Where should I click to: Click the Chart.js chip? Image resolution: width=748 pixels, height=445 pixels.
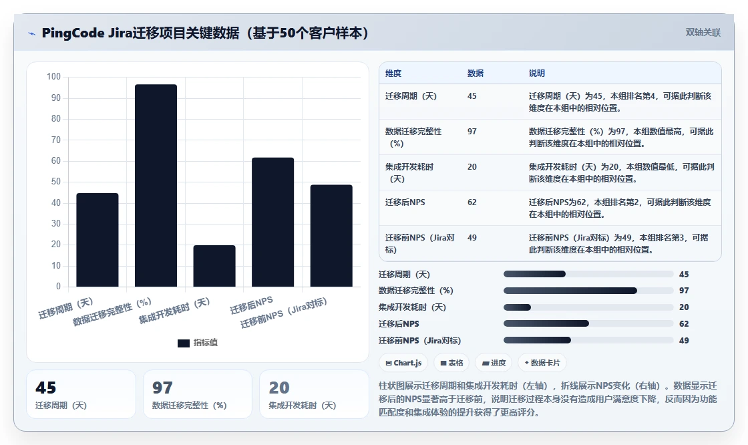click(403, 363)
